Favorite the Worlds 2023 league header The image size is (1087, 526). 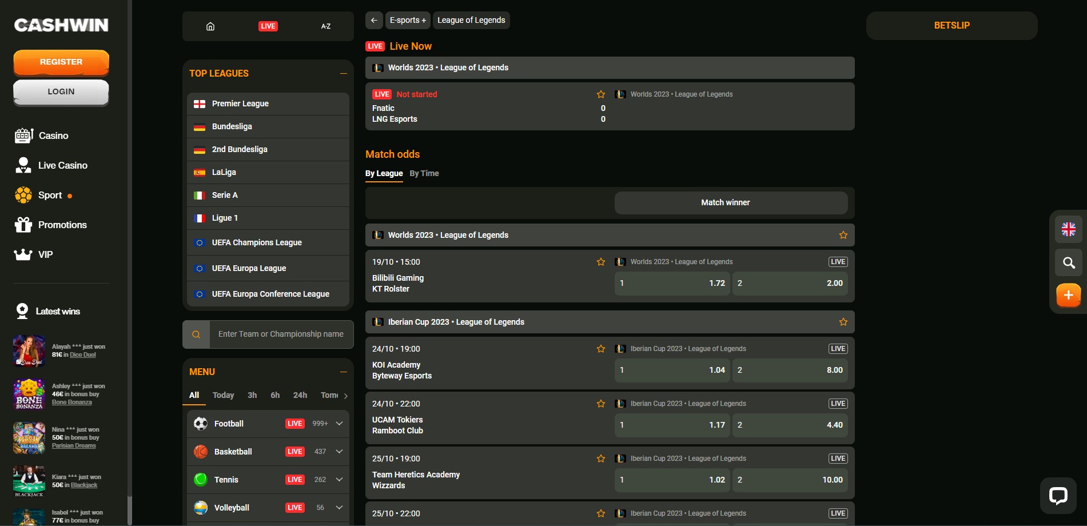[843, 235]
